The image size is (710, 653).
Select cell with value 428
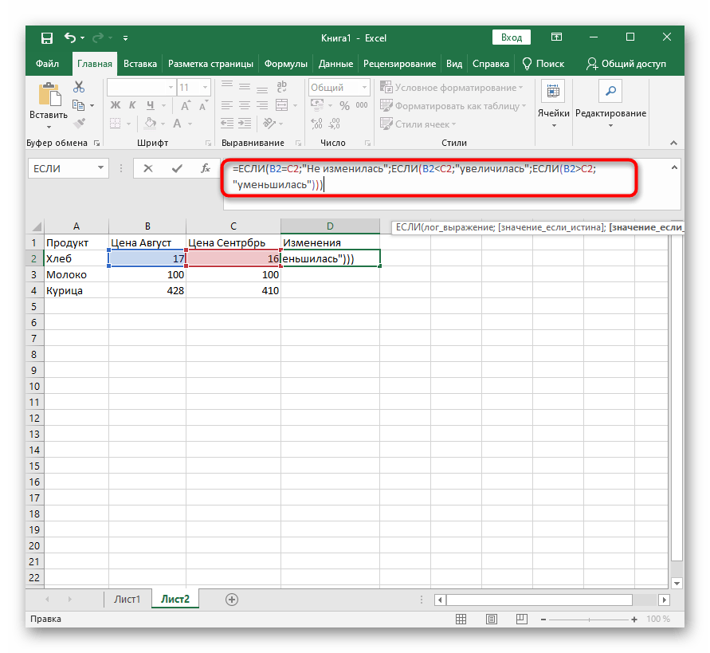147,290
